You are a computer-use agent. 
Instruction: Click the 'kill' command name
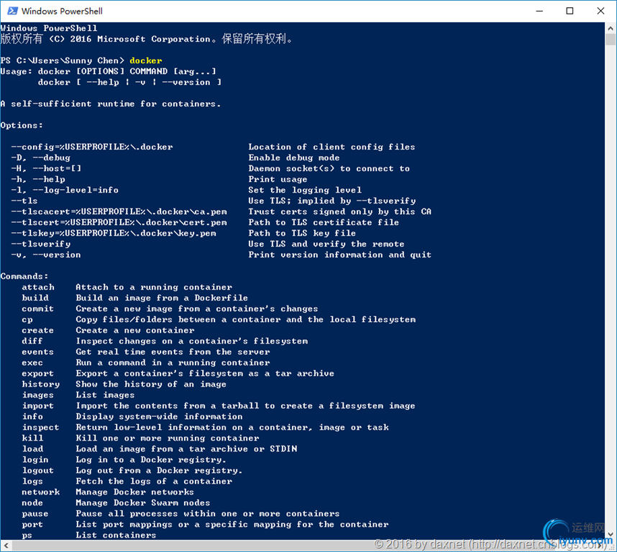(x=32, y=438)
